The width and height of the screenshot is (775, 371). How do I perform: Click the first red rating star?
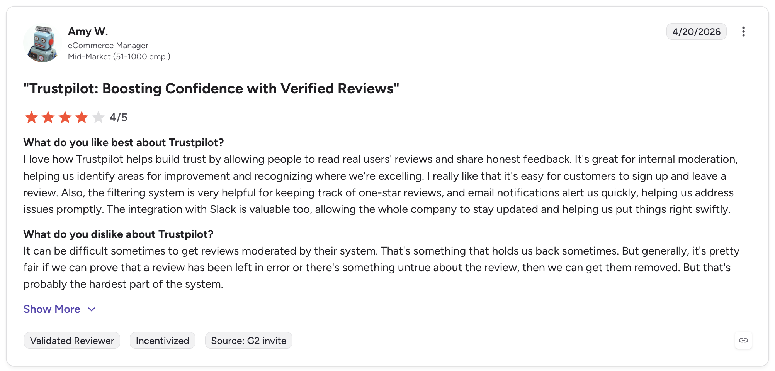[x=31, y=117]
